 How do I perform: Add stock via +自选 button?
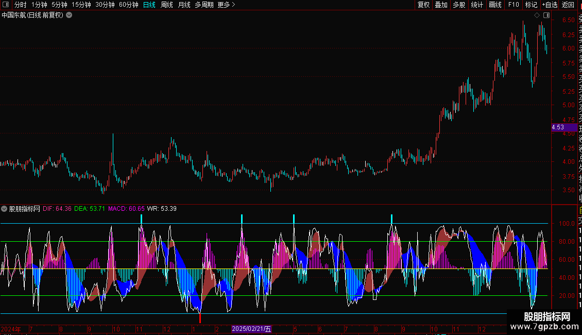(x=550, y=5)
